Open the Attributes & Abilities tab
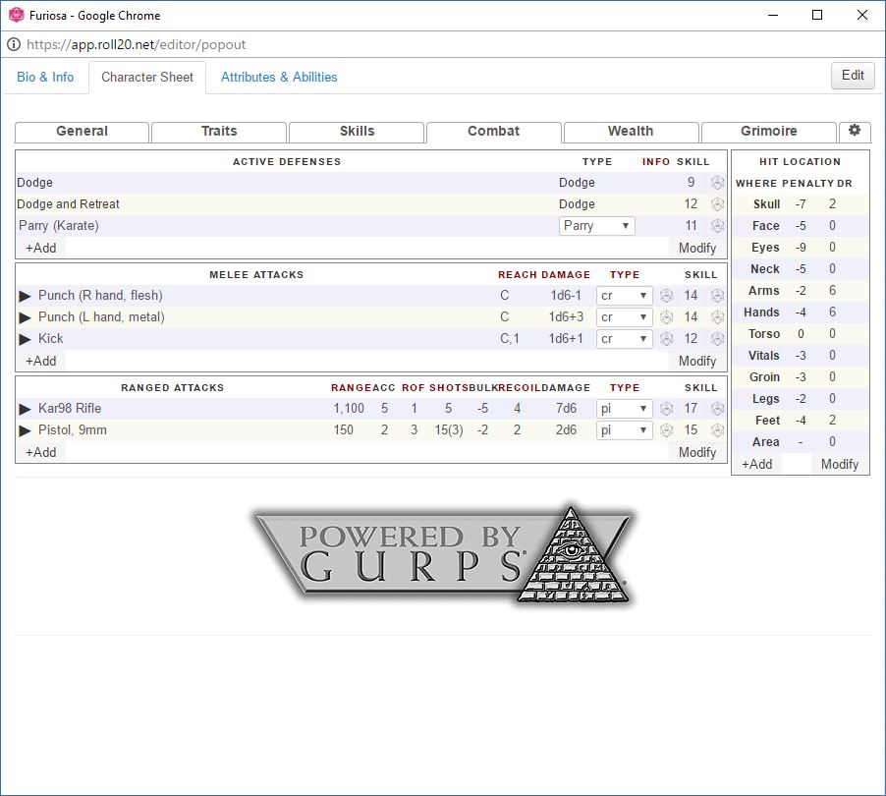This screenshot has width=886, height=796. 279,77
